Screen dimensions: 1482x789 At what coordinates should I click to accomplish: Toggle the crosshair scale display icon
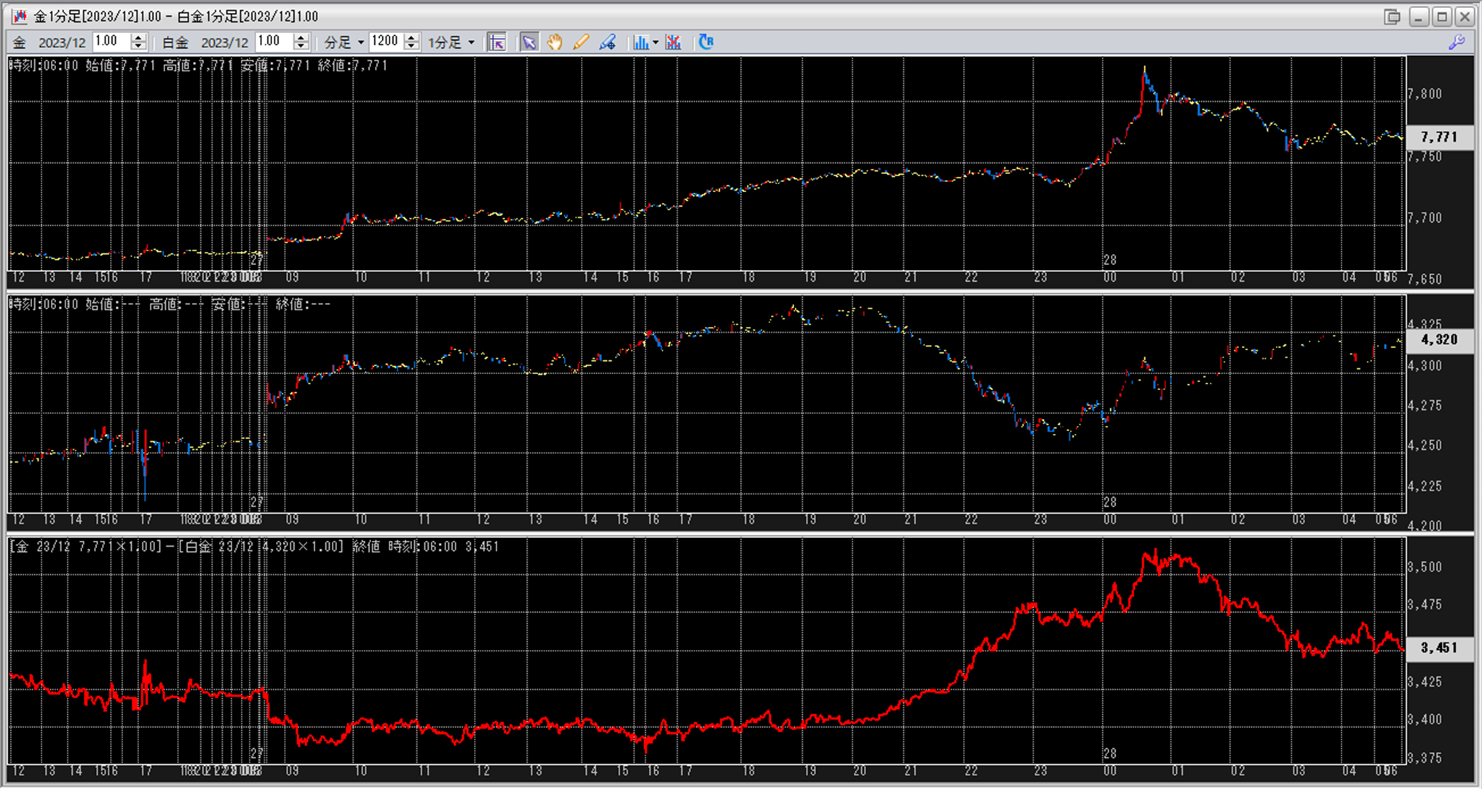[497, 42]
